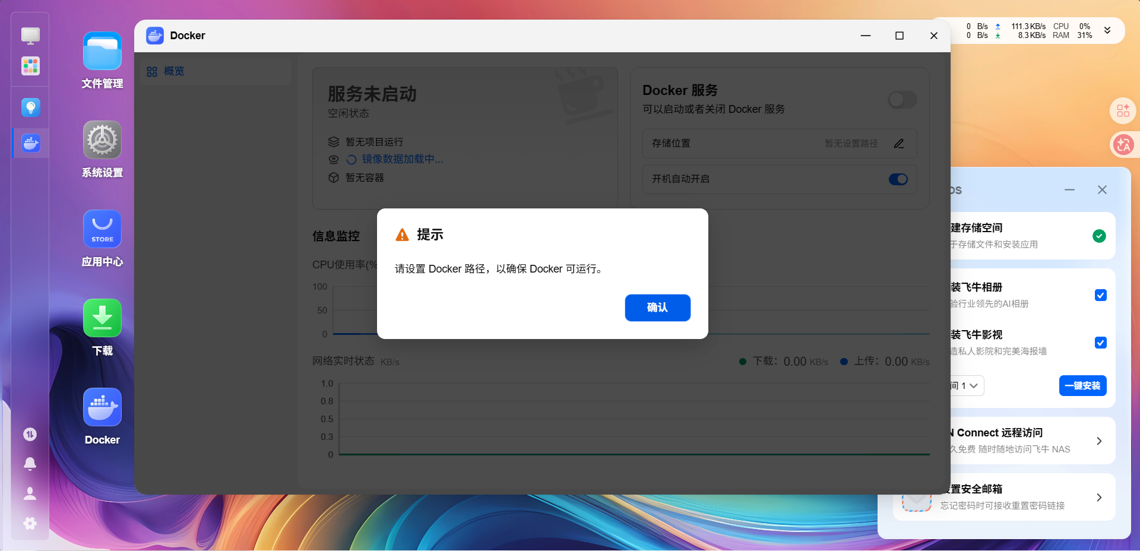Confirm the Docker path prompt dialog
The image size is (1140, 551).
tap(657, 308)
